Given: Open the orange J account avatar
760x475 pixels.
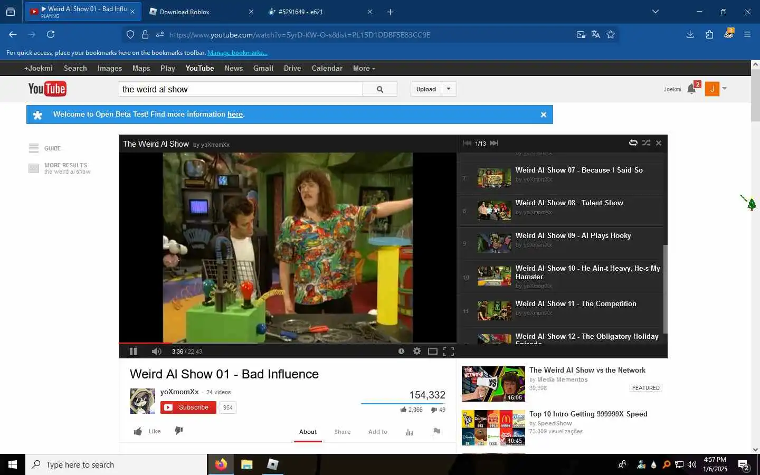Looking at the screenshot, I should [712, 89].
